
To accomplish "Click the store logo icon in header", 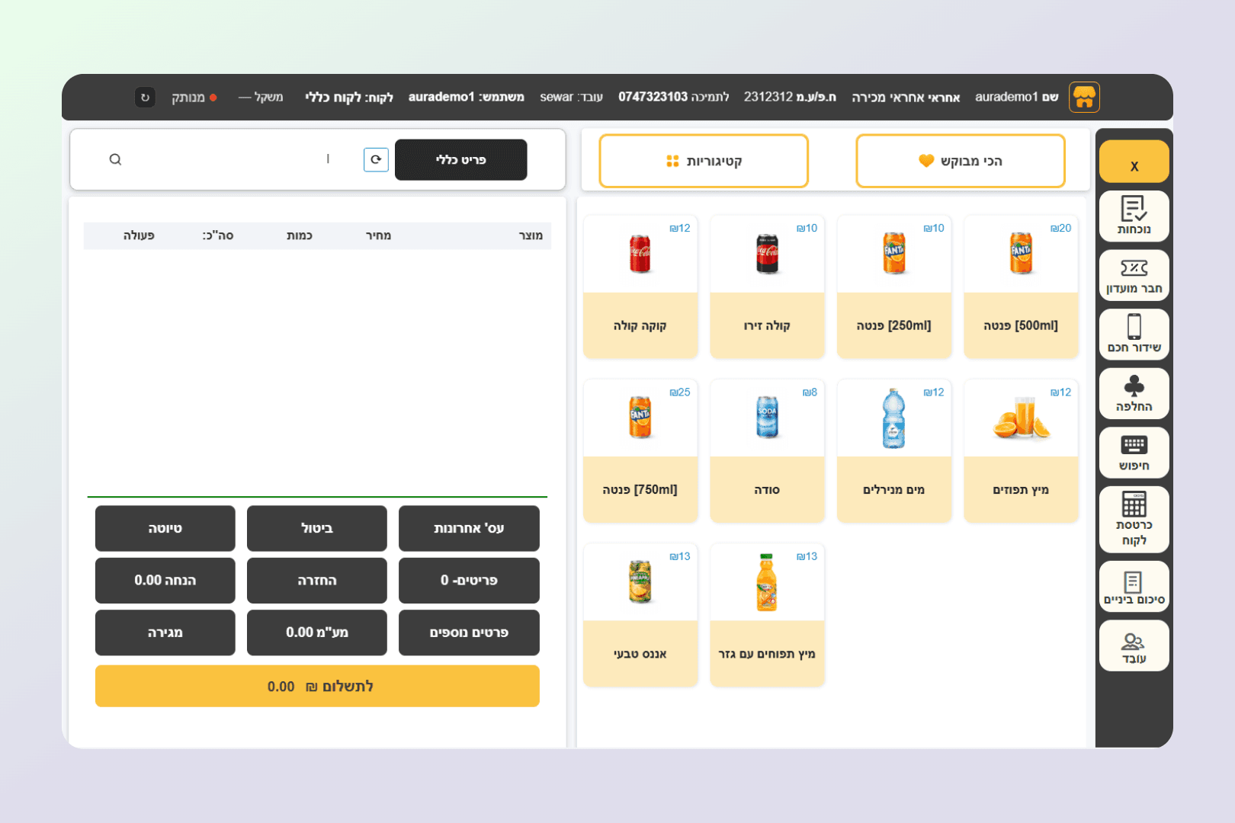I will pos(1084,97).
